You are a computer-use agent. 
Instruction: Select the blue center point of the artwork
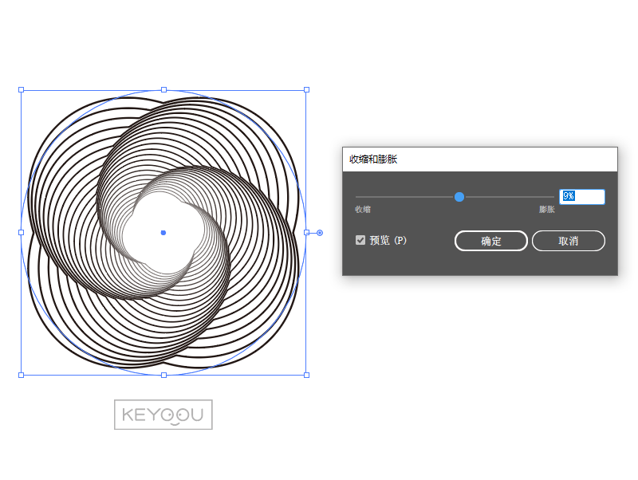pos(163,233)
